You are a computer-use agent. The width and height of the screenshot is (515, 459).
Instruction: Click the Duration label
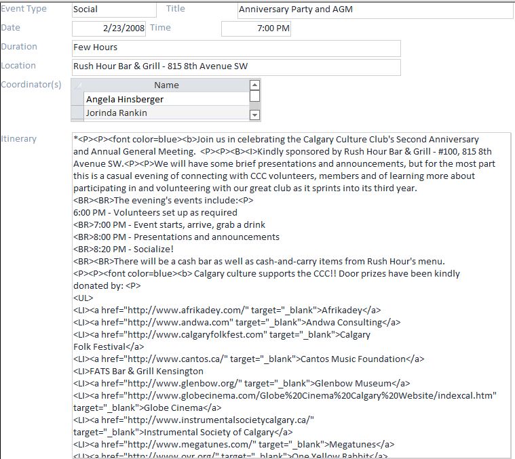pyautogui.click(x=19, y=47)
